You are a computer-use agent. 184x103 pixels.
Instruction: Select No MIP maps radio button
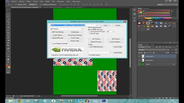pos(89,33)
